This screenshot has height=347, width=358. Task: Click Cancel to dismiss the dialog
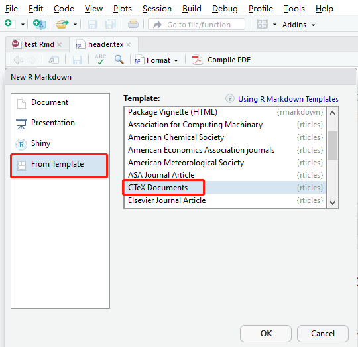[x=323, y=334]
